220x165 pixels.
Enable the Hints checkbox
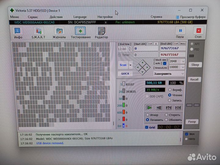[x=186, y=139]
